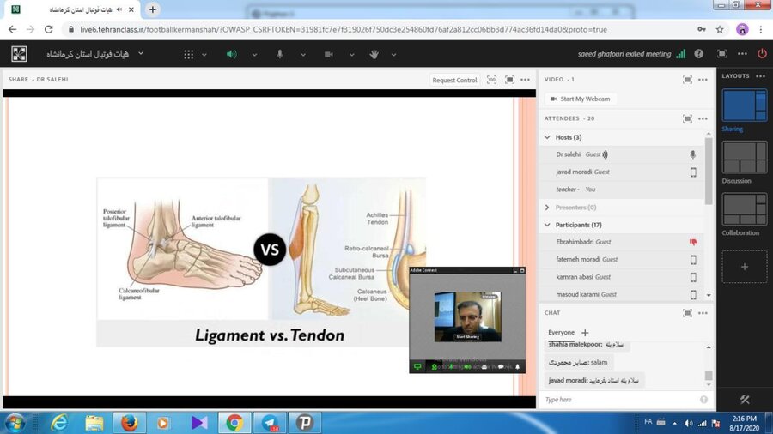The image size is (773, 434).
Task: Click the Request Control button
Action: point(454,80)
